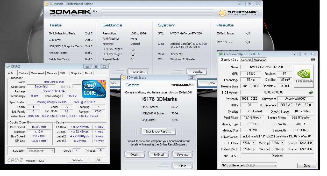Export results with the To Excel button
The width and height of the screenshot is (327, 176).
coord(159,155)
